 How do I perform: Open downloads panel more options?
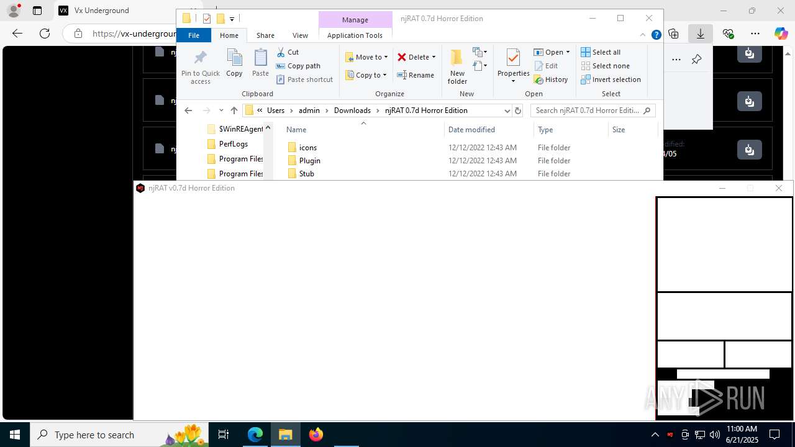pyautogui.click(x=676, y=60)
